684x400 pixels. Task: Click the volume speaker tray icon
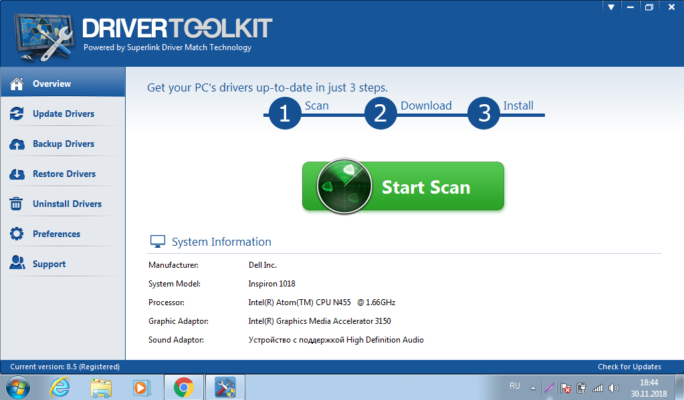614,387
